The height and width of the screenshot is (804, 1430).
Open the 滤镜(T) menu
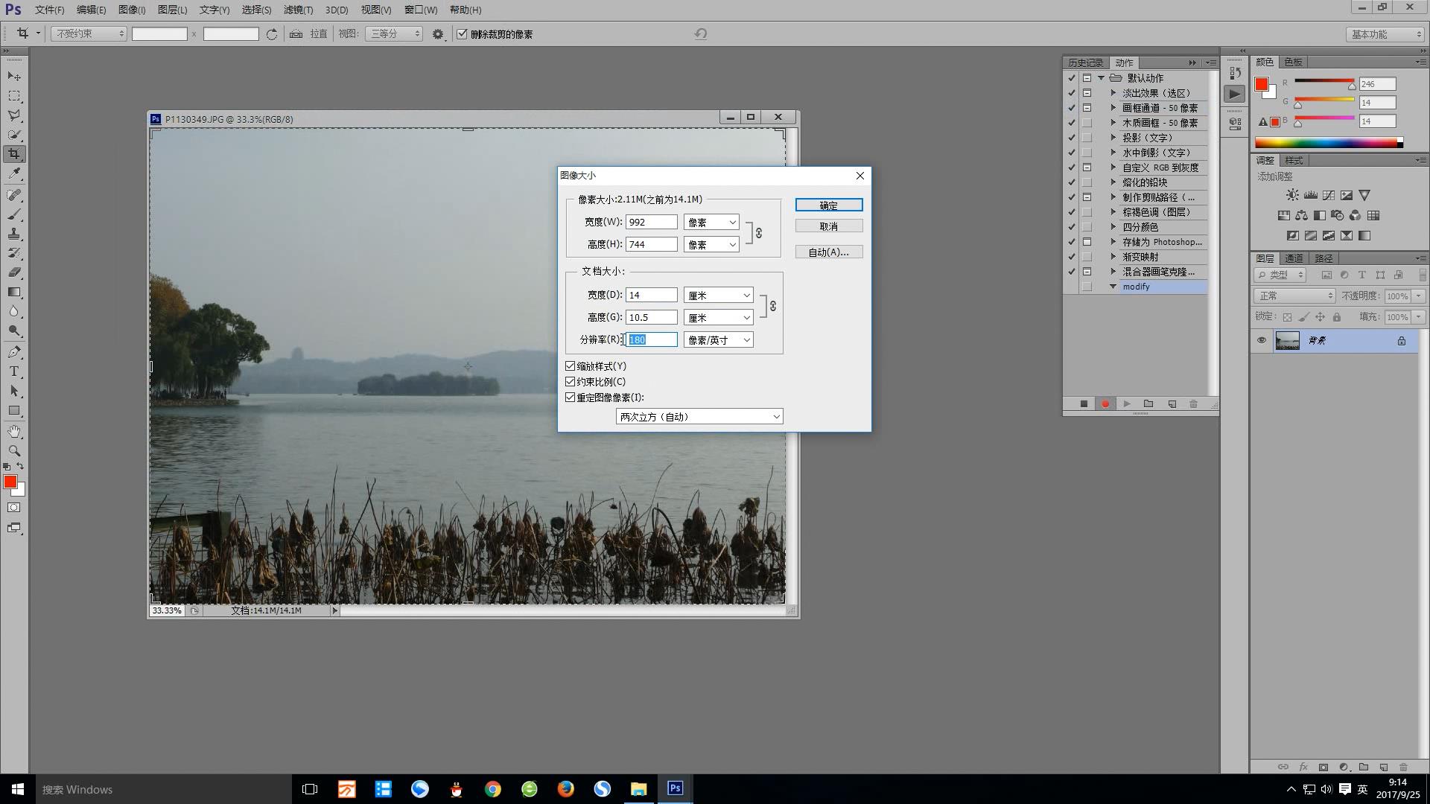tap(298, 10)
